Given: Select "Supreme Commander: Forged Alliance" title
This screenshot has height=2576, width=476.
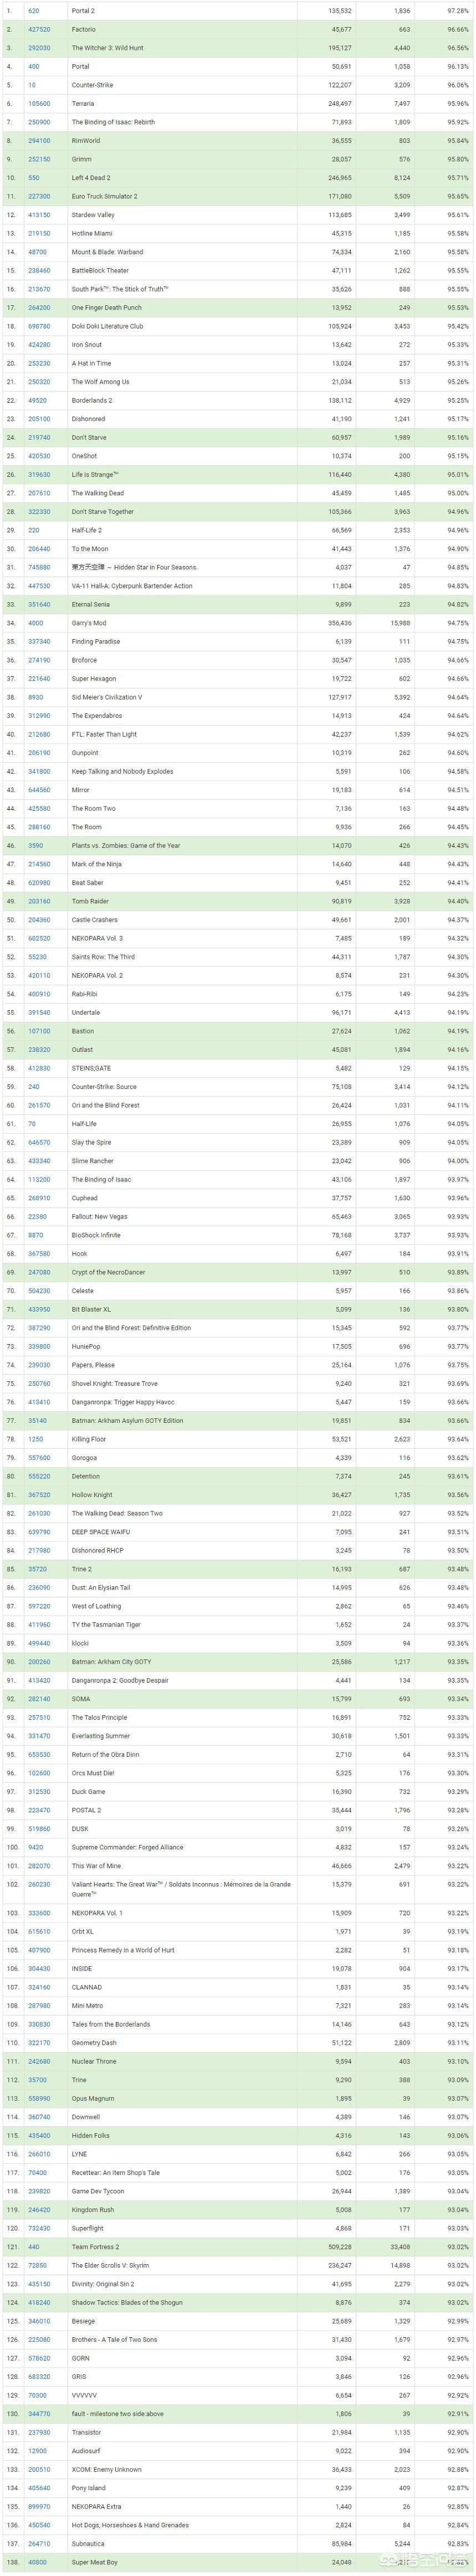Looking at the screenshot, I should [127, 1848].
